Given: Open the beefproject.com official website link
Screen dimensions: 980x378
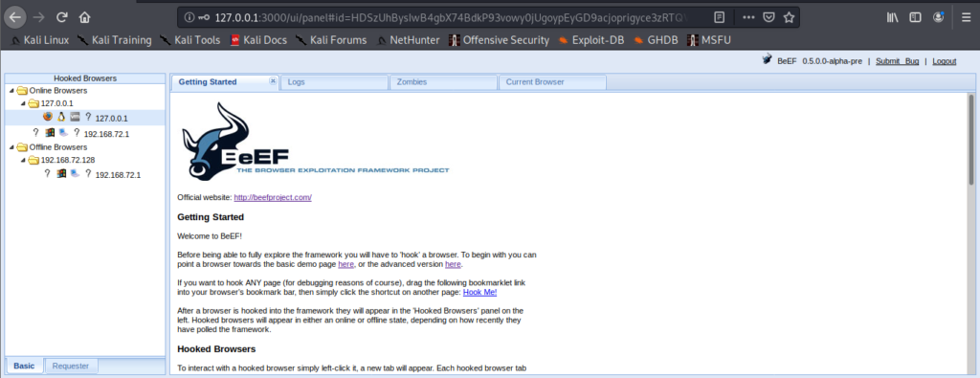Looking at the screenshot, I should [273, 197].
